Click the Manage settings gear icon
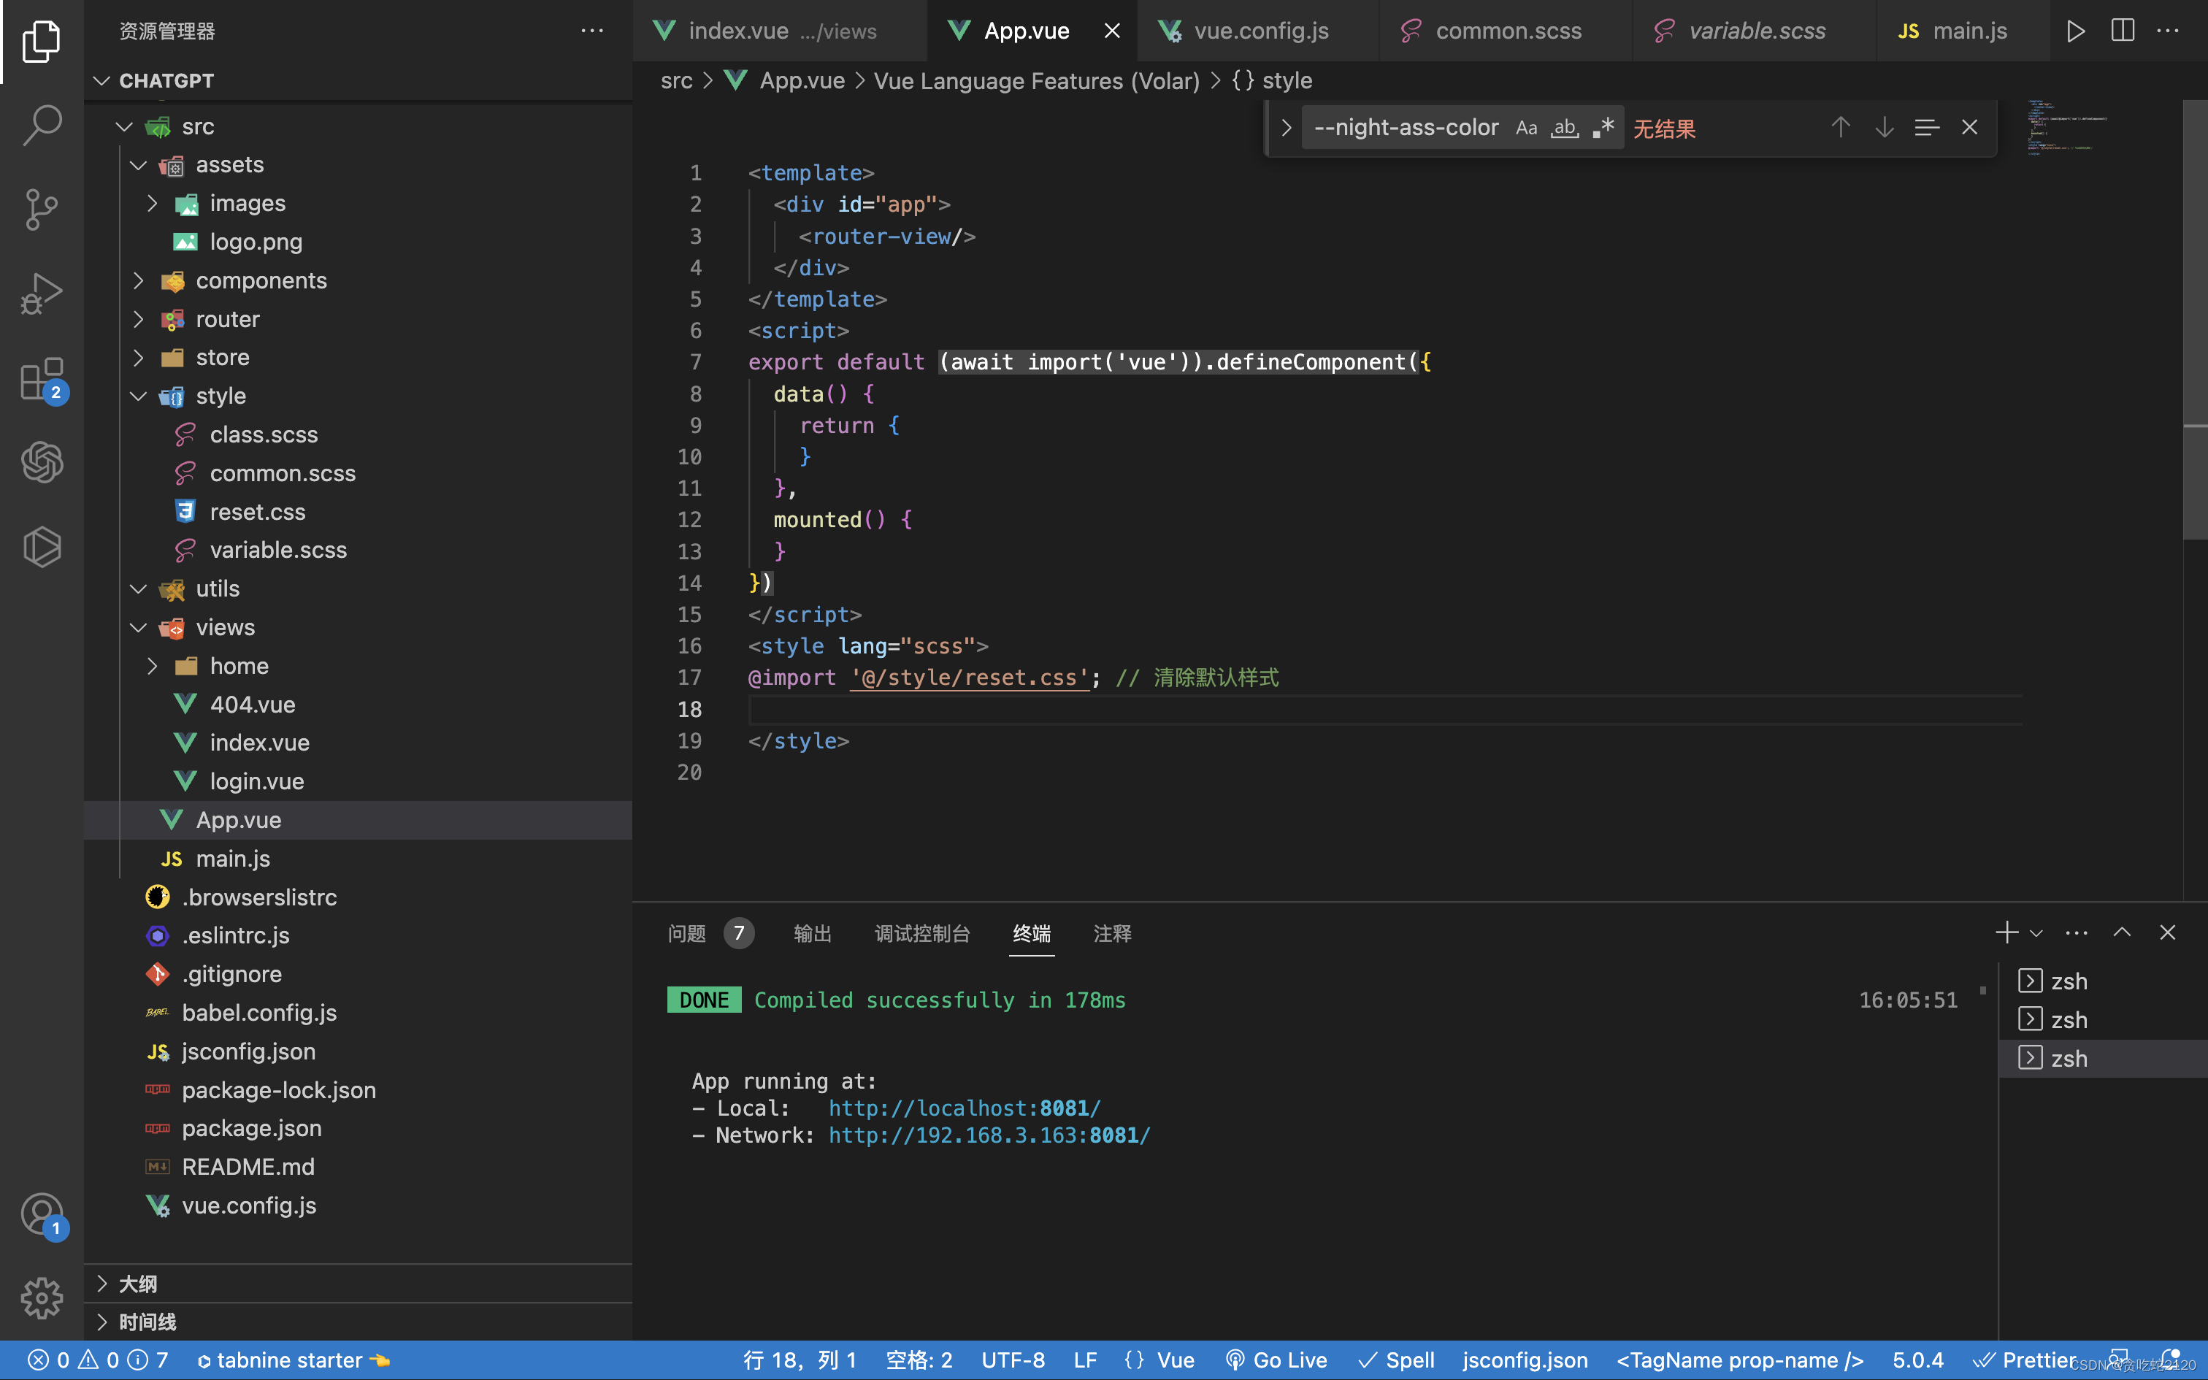The image size is (2208, 1380). click(x=42, y=1297)
